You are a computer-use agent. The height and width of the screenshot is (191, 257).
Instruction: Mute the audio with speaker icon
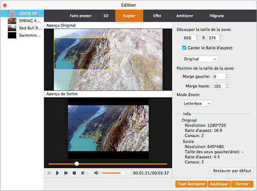click(x=96, y=173)
